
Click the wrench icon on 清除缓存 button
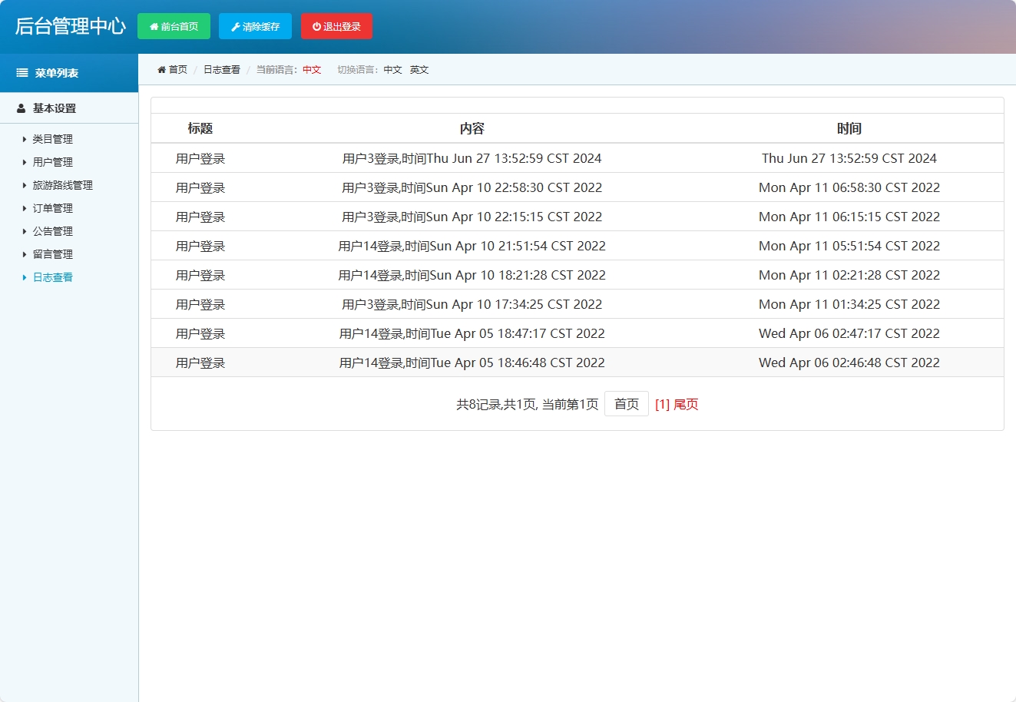pyautogui.click(x=235, y=27)
